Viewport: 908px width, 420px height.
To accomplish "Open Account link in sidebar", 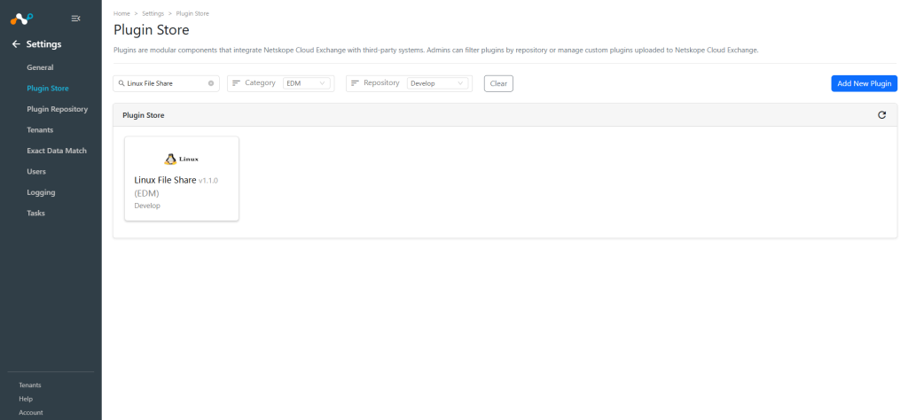I will pos(31,413).
